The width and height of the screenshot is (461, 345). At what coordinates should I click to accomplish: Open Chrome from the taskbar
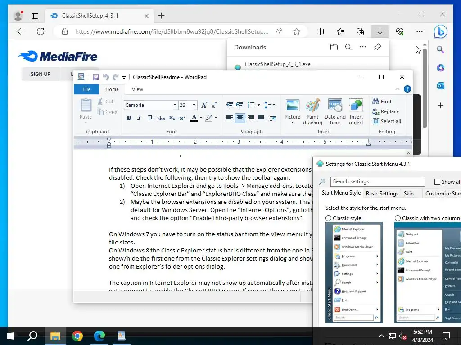[x=77, y=336]
